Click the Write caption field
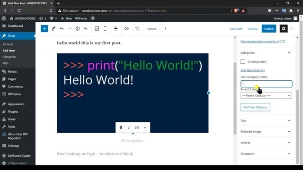Screen dimensions: 303x170 pos(133,141)
